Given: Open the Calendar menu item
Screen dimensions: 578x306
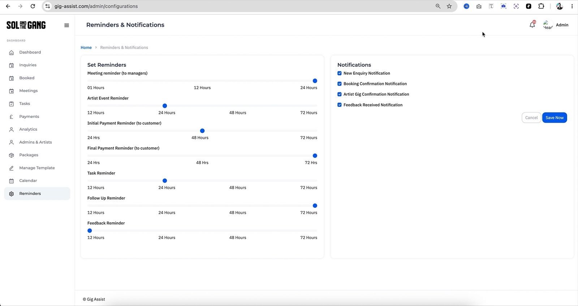Looking at the screenshot, I should [28, 181].
